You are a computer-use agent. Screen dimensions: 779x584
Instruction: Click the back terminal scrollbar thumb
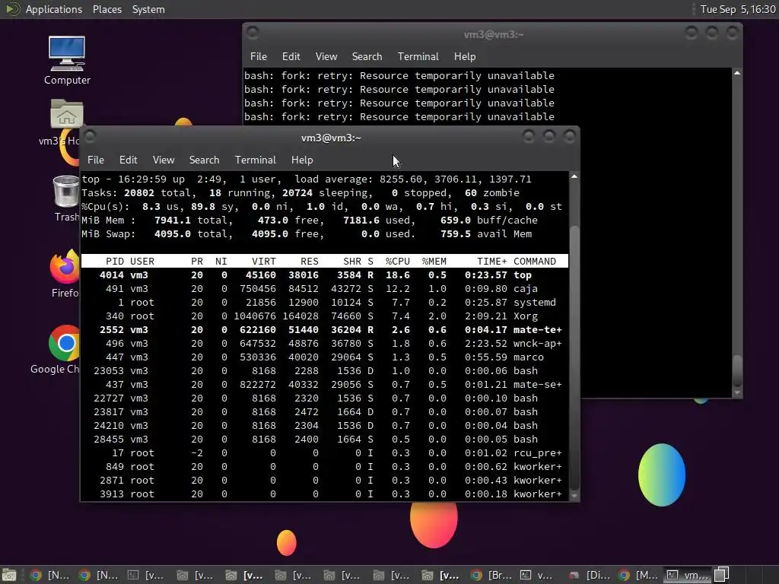(x=737, y=371)
